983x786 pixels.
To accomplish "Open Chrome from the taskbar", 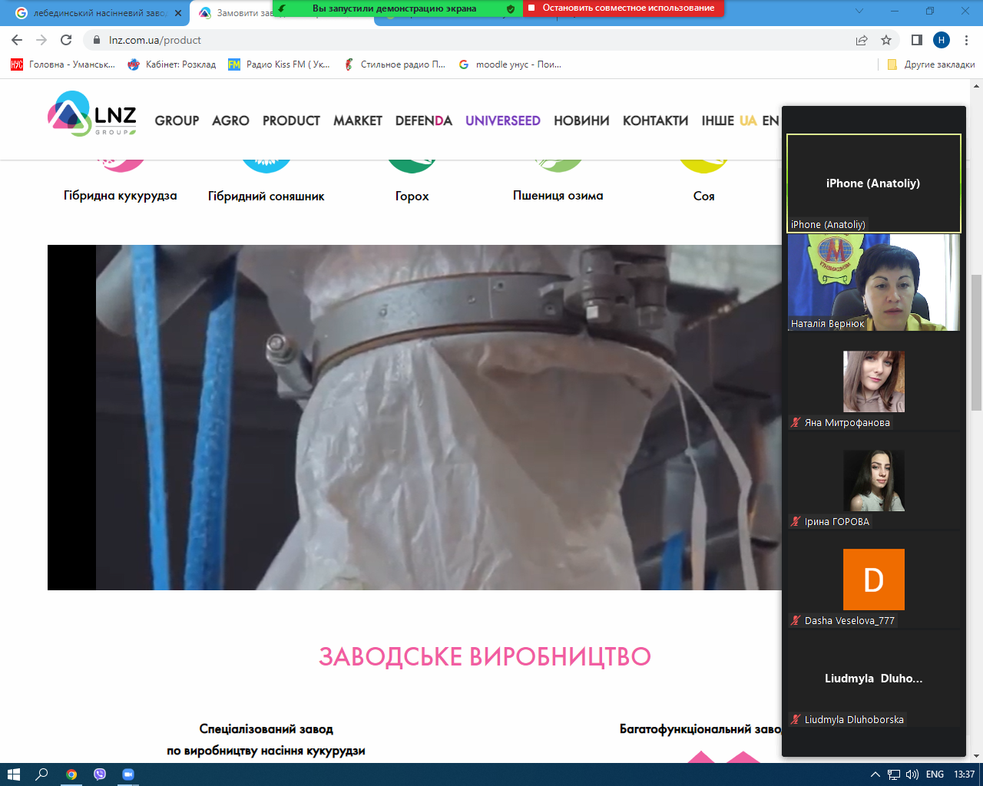I will (71, 774).
